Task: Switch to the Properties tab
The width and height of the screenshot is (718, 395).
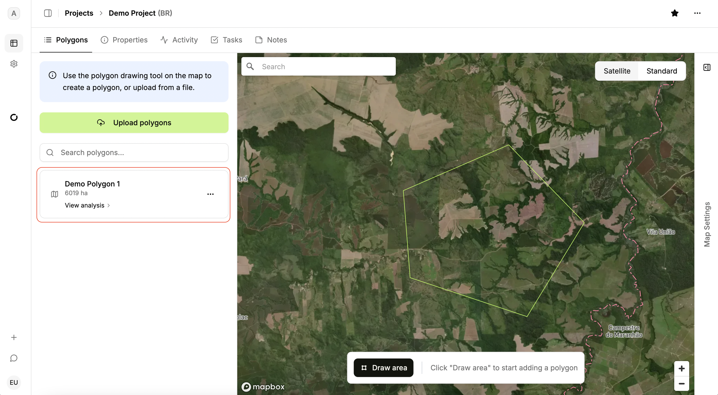Action: (x=124, y=40)
